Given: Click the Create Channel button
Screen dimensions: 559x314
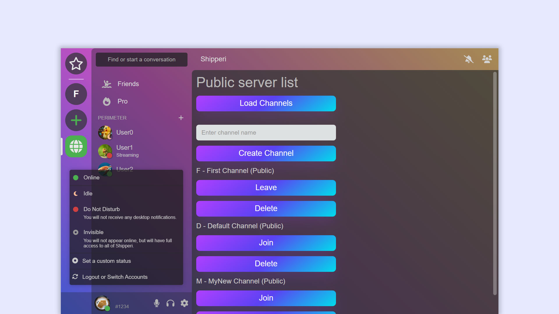Looking at the screenshot, I should tap(266, 154).
